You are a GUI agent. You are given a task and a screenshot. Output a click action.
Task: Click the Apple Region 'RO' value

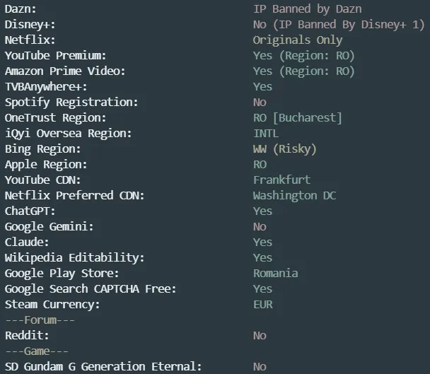pos(260,165)
